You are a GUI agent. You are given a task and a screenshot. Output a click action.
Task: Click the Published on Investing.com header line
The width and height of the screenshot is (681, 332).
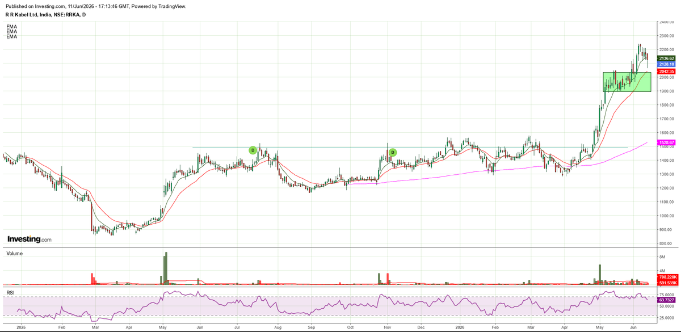(95, 6)
